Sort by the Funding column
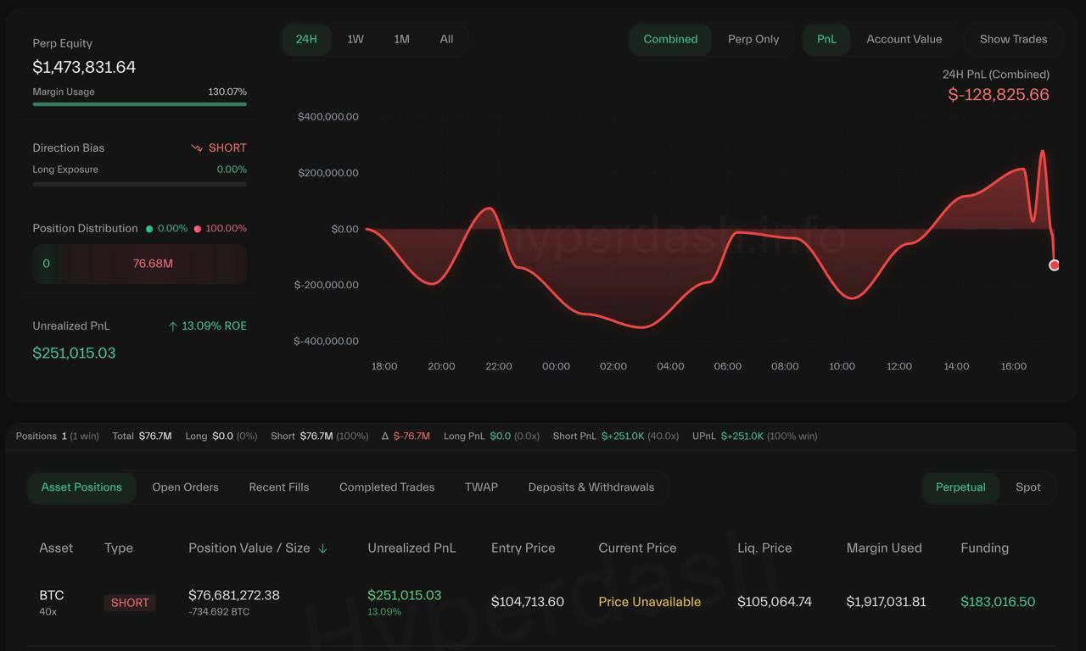 (984, 548)
